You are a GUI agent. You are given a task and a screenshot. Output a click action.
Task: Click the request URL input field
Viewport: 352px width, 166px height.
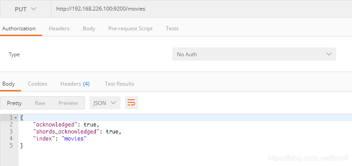[202, 9]
